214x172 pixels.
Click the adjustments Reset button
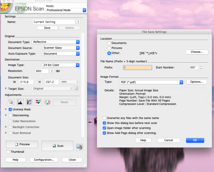[64, 102]
